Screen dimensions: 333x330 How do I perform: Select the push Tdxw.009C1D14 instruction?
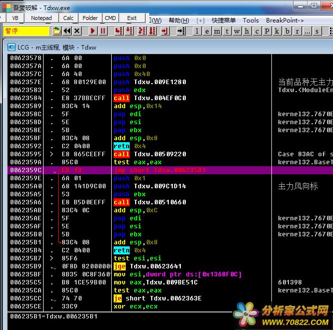click(150, 186)
